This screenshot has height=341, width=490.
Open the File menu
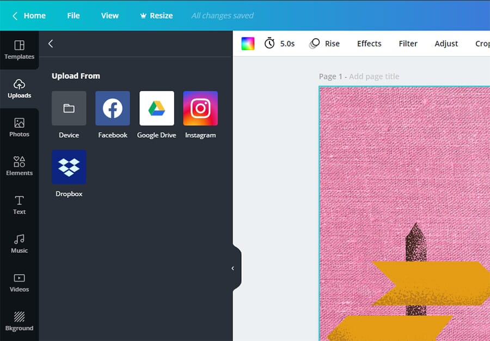pyautogui.click(x=73, y=16)
